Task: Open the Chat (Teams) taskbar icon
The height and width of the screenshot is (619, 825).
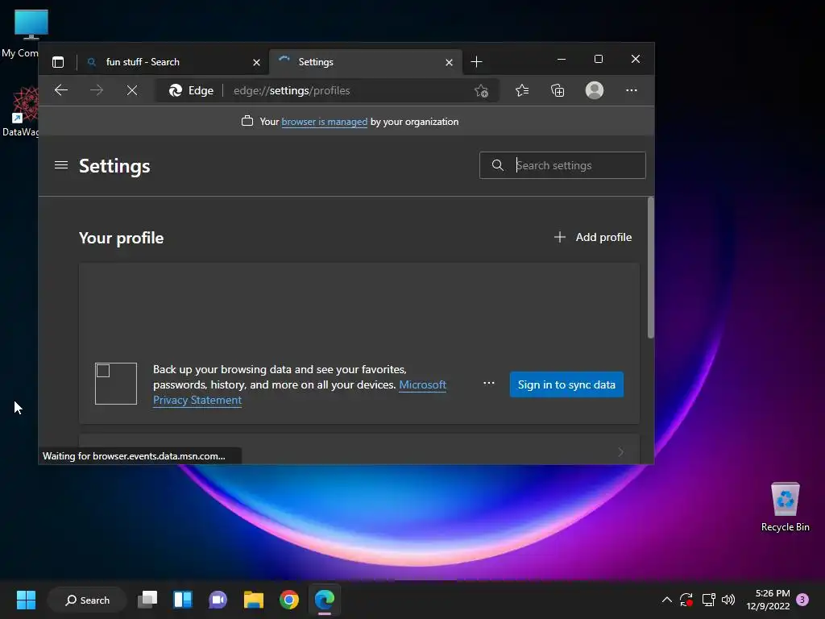Action: click(218, 600)
